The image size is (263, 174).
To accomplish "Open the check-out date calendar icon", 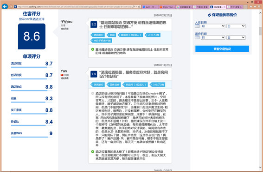I will pos(197,37).
